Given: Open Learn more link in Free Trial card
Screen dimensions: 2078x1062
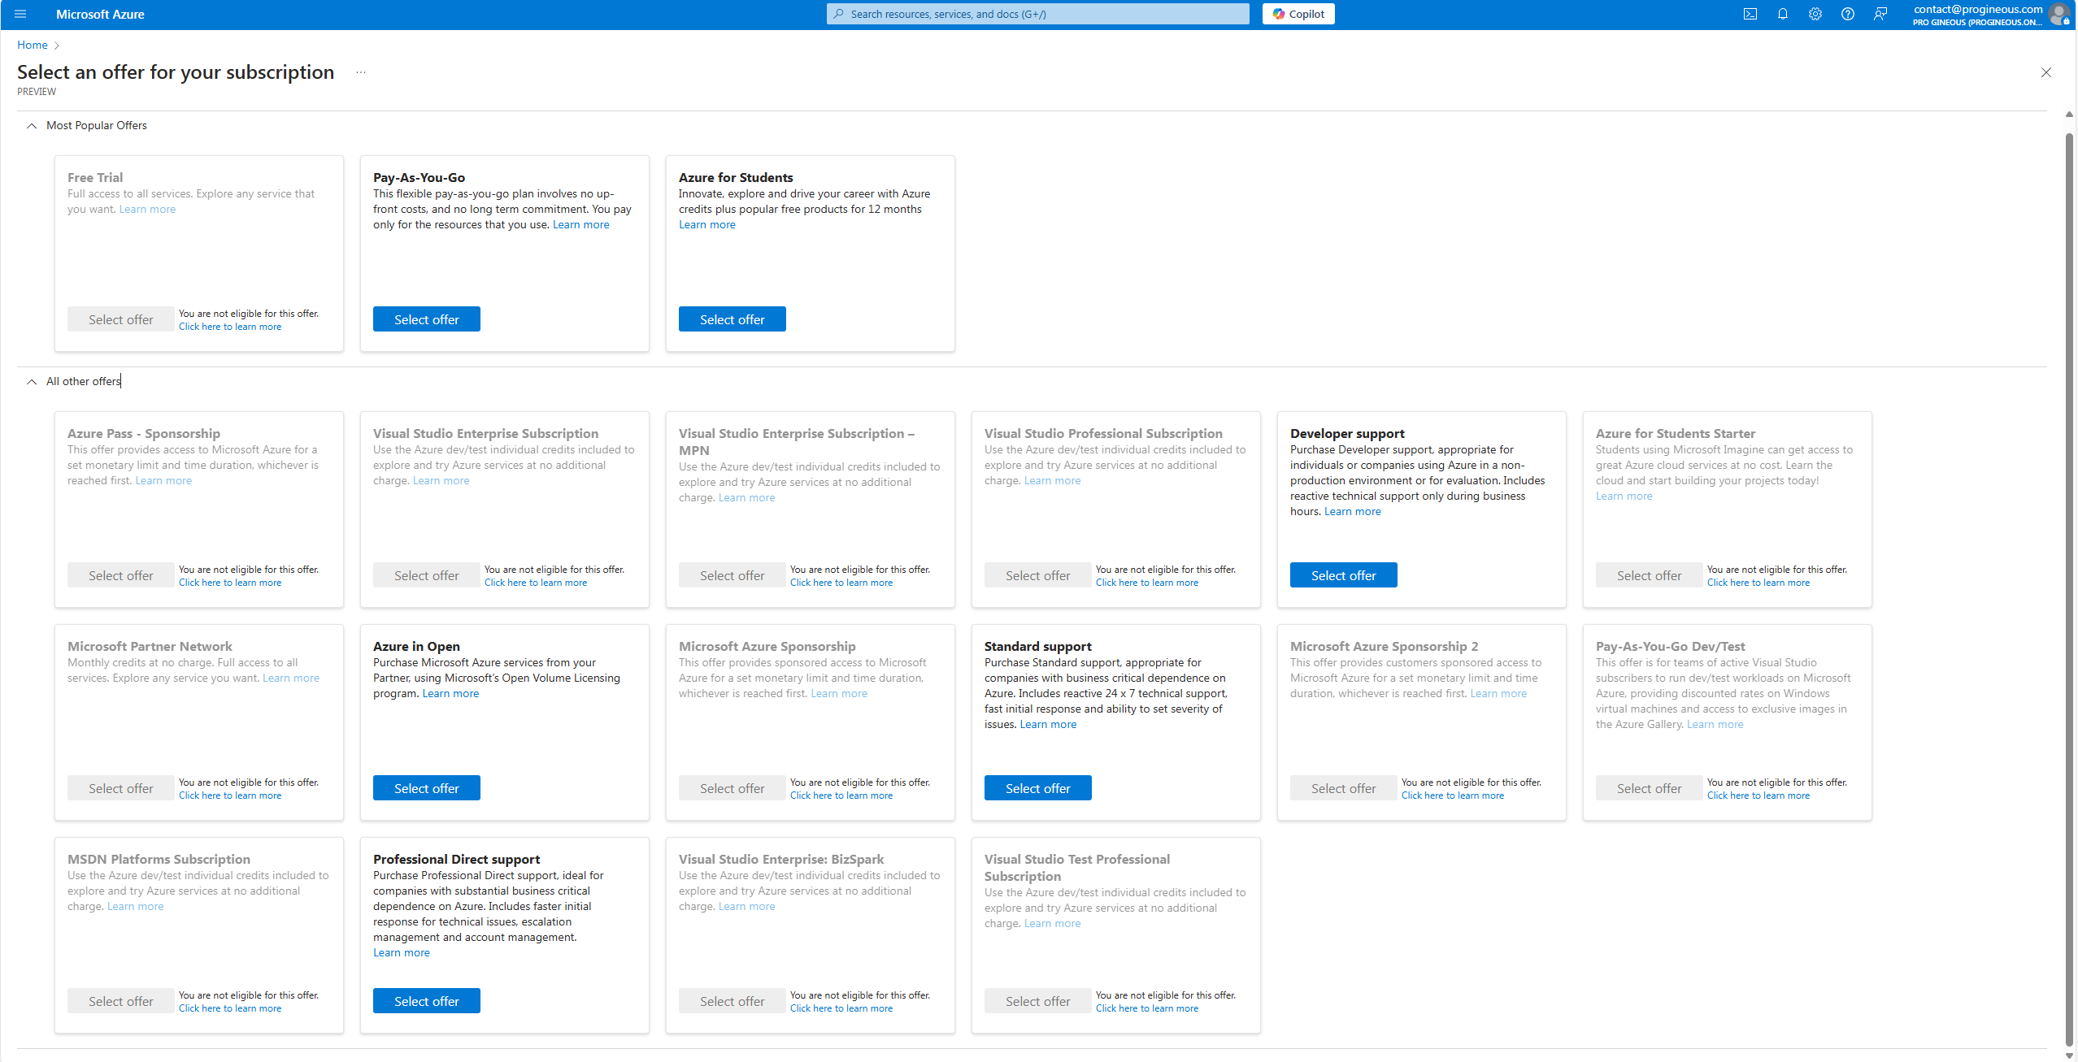Looking at the screenshot, I should click(147, 210).
